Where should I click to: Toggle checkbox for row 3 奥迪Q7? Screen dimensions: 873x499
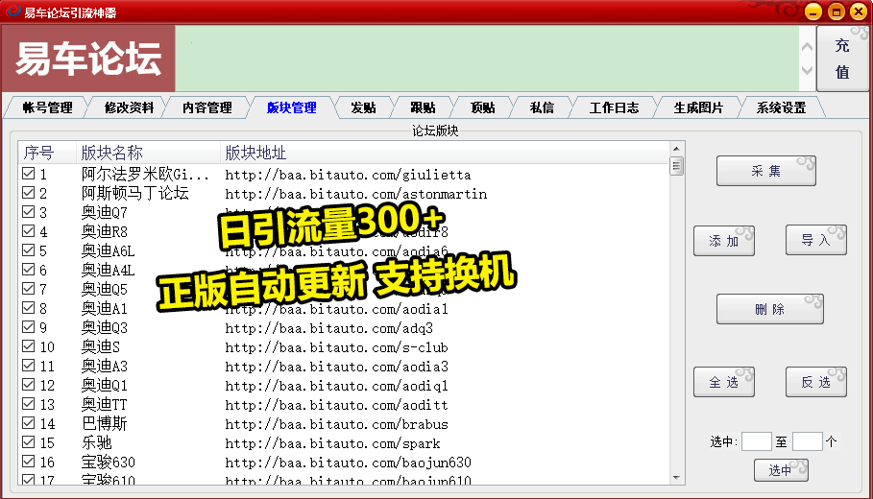click(x=29, y=212)
